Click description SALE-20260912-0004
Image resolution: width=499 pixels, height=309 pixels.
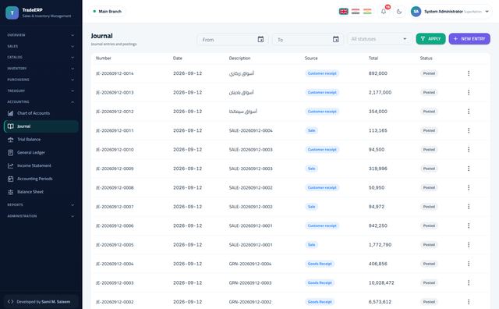point(251,130)
